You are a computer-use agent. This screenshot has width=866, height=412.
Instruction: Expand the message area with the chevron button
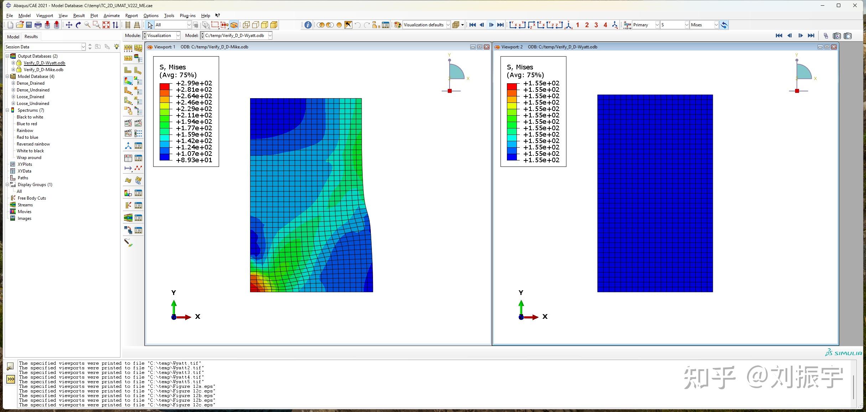click(10, 380)
